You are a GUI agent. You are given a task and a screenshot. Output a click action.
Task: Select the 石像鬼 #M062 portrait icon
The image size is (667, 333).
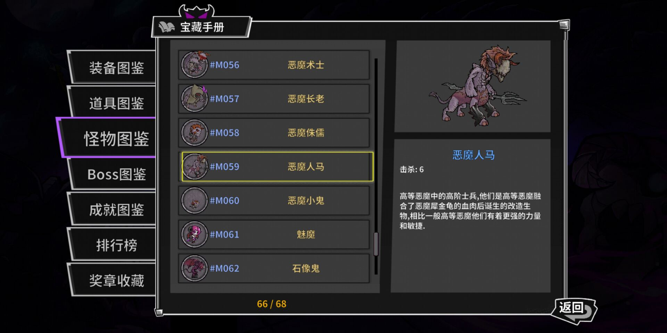point(195,268)
